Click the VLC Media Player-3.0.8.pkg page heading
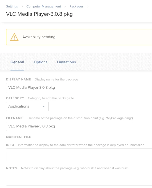 (x=40, y=14)
